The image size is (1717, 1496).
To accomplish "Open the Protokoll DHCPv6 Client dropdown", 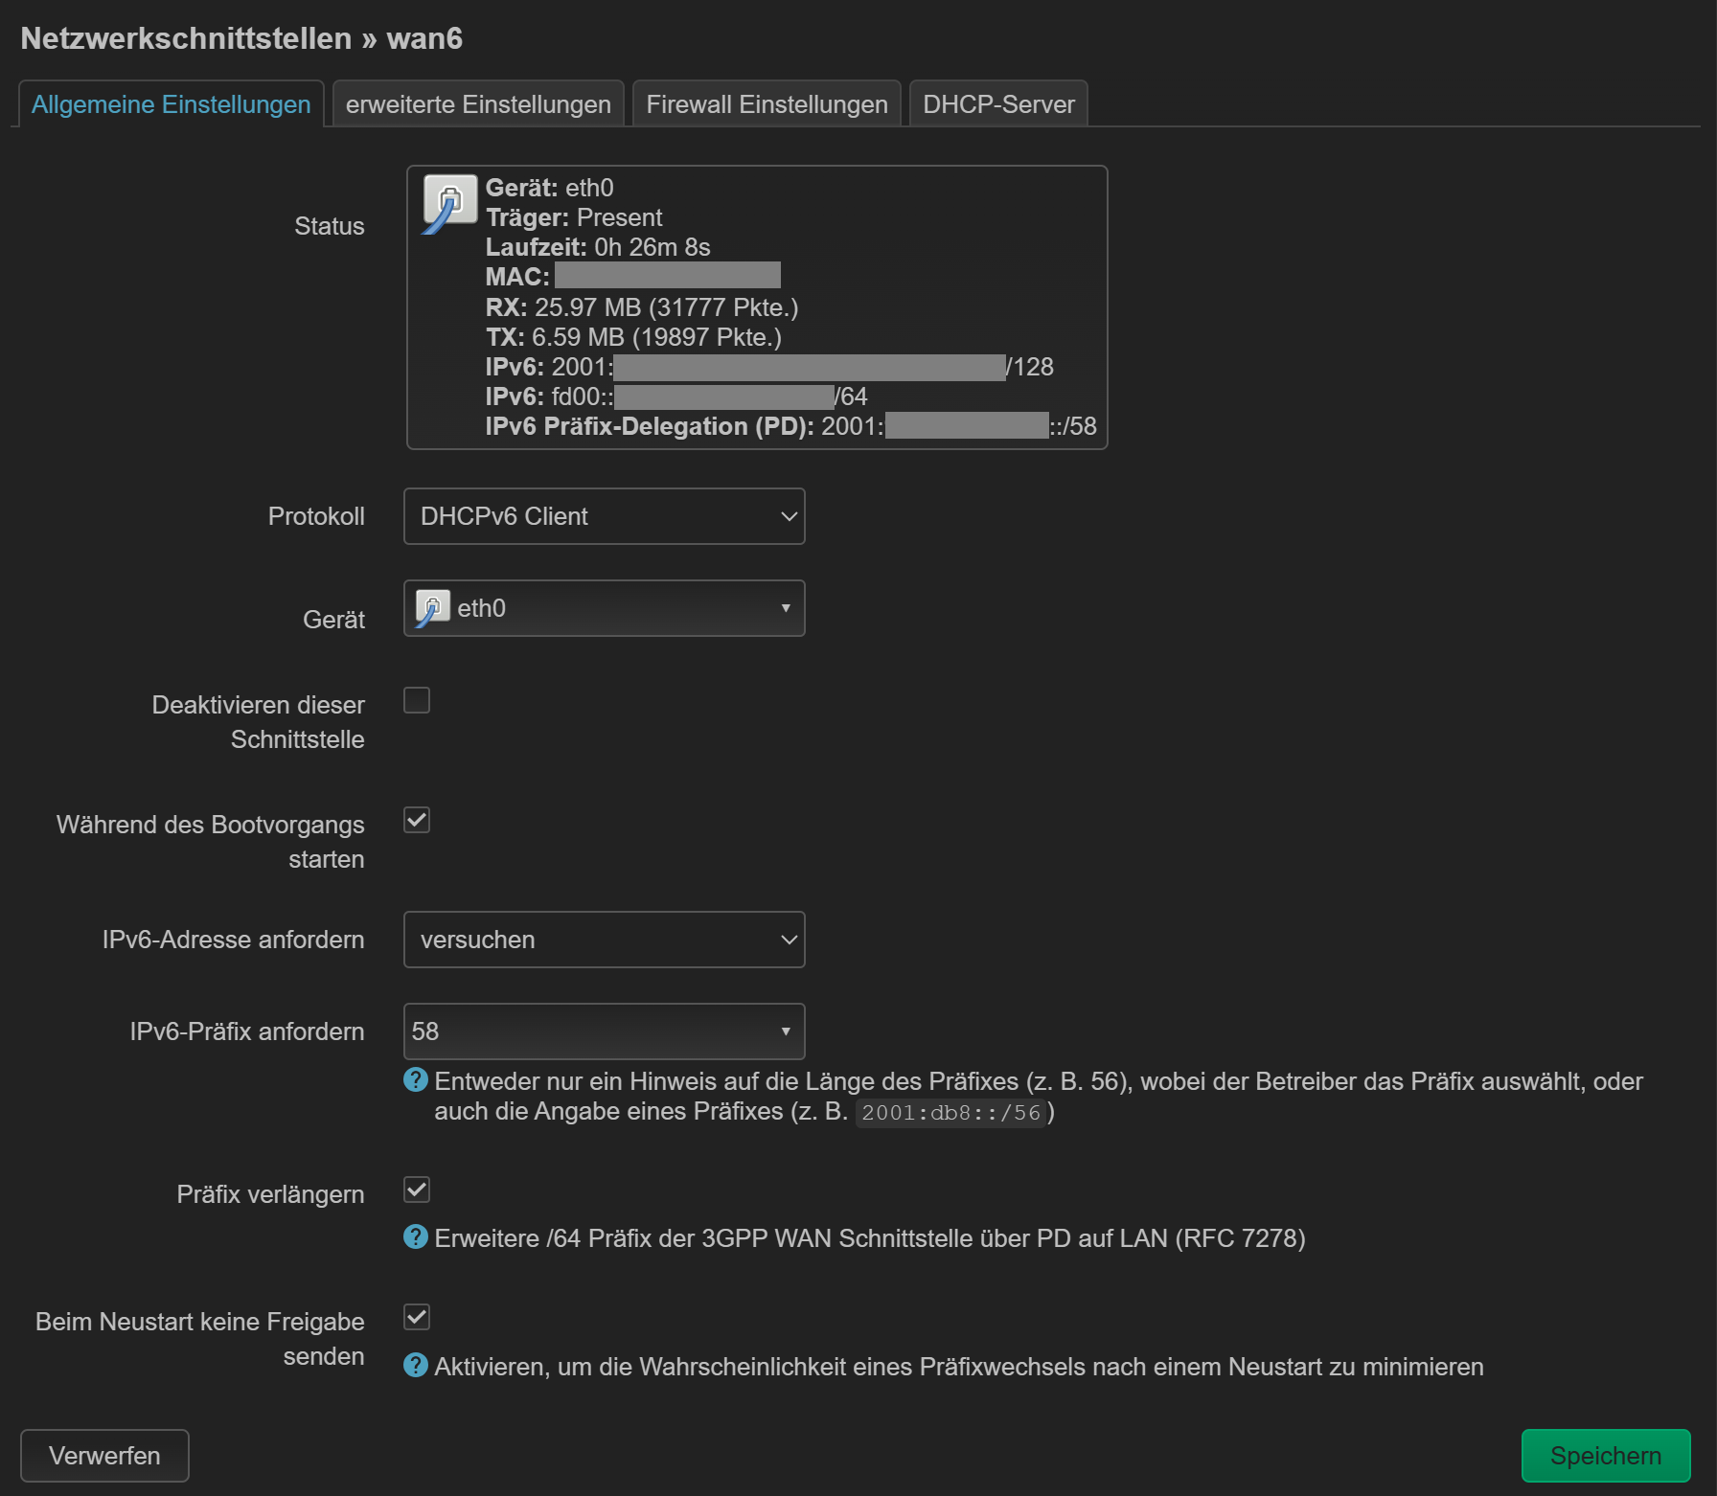I will point(604,516).
